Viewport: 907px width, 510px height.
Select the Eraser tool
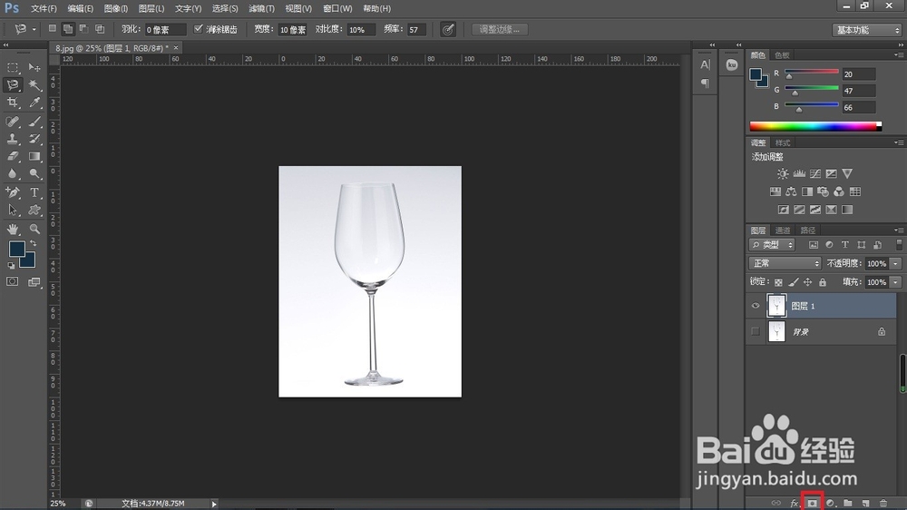pyautogui.click(x=12, y=156)
